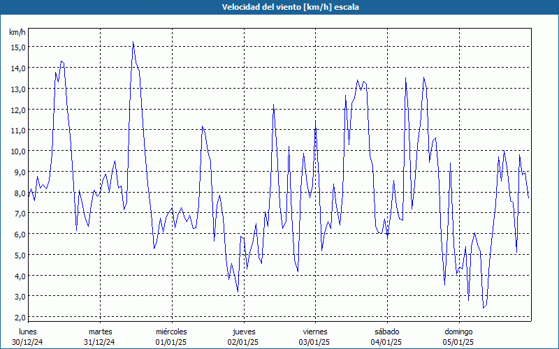559x349 pixels.
Task: Click the 8,0 y-axis value
Action: [20, 193]
